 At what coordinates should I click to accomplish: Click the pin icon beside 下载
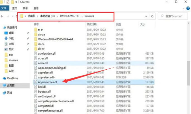28,38
